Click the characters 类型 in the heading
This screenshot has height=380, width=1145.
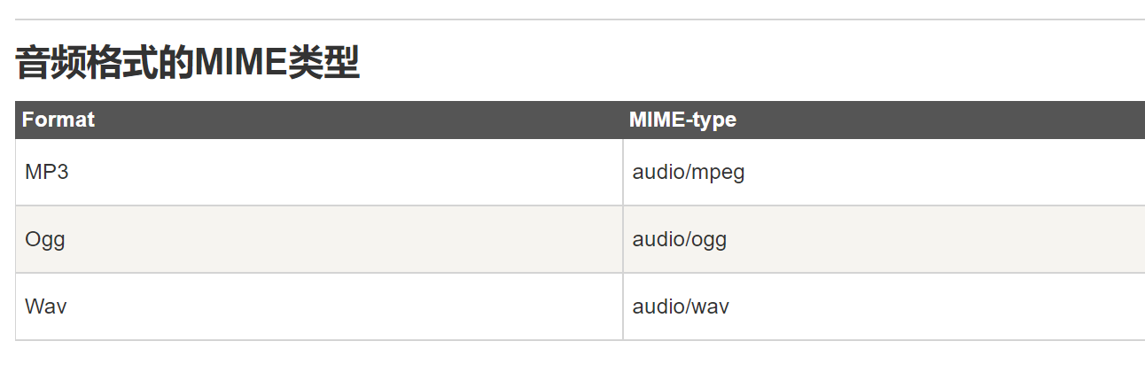[323, 64]
